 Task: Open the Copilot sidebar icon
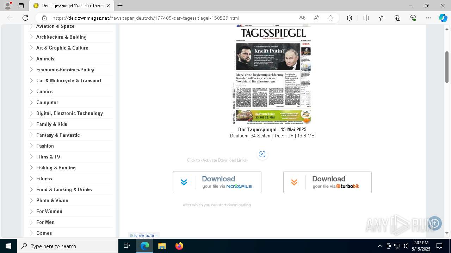443,18
